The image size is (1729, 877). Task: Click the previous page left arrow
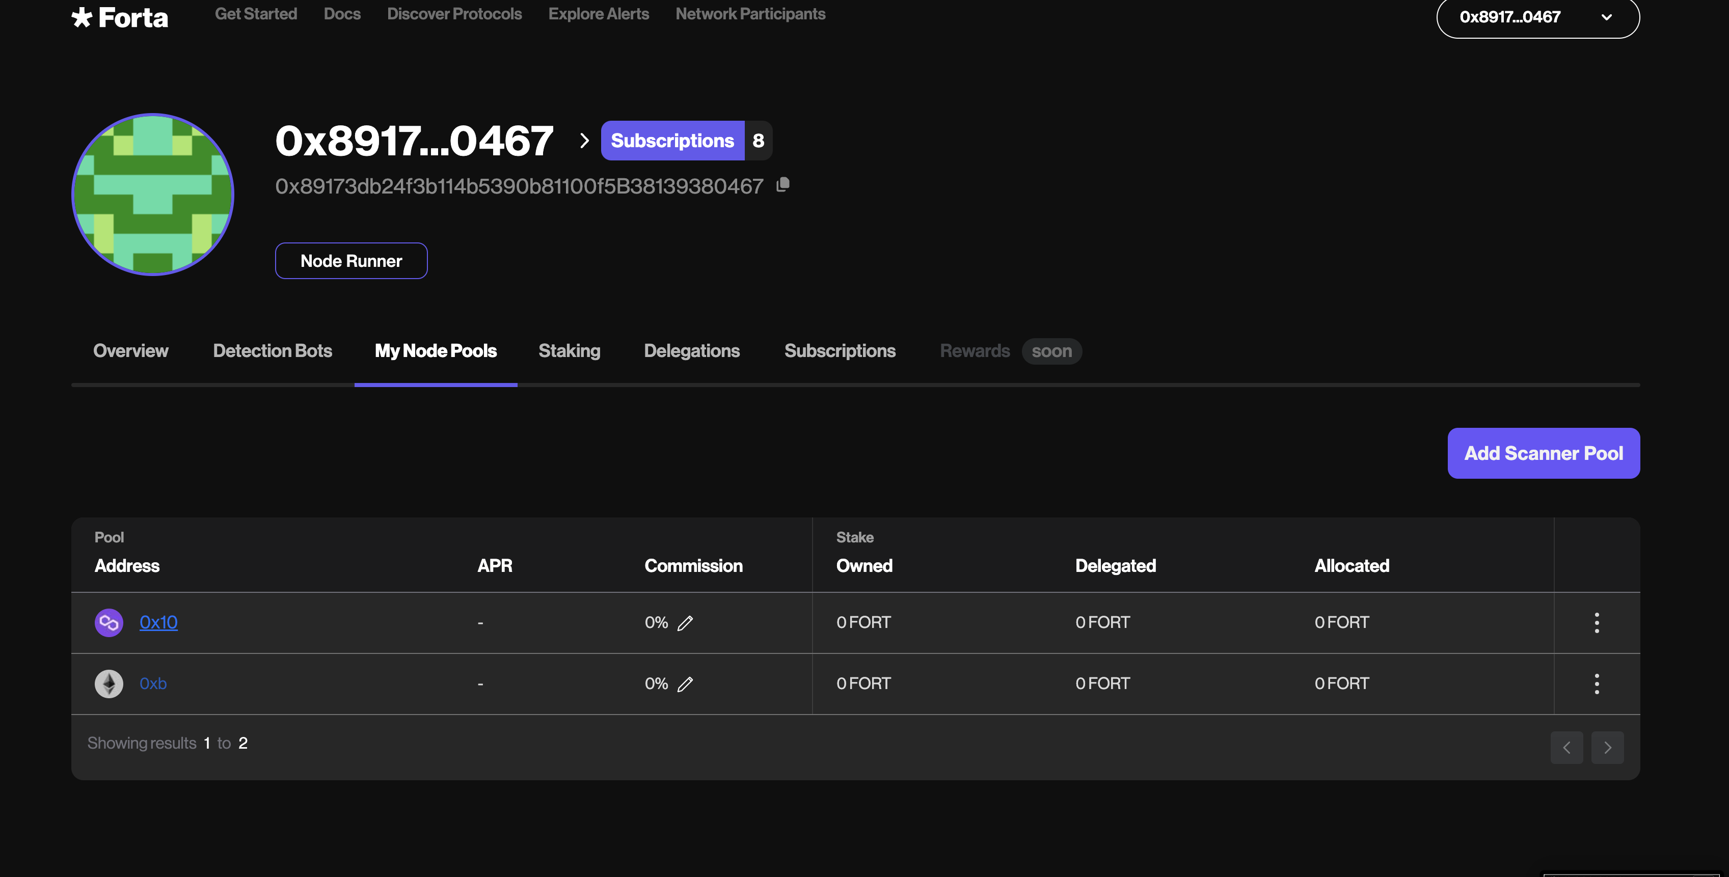(1566, 747)
